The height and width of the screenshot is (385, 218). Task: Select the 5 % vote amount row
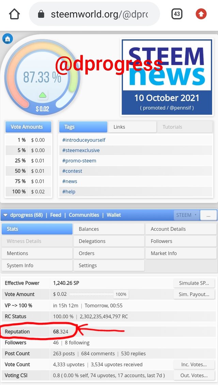(28, 150)
